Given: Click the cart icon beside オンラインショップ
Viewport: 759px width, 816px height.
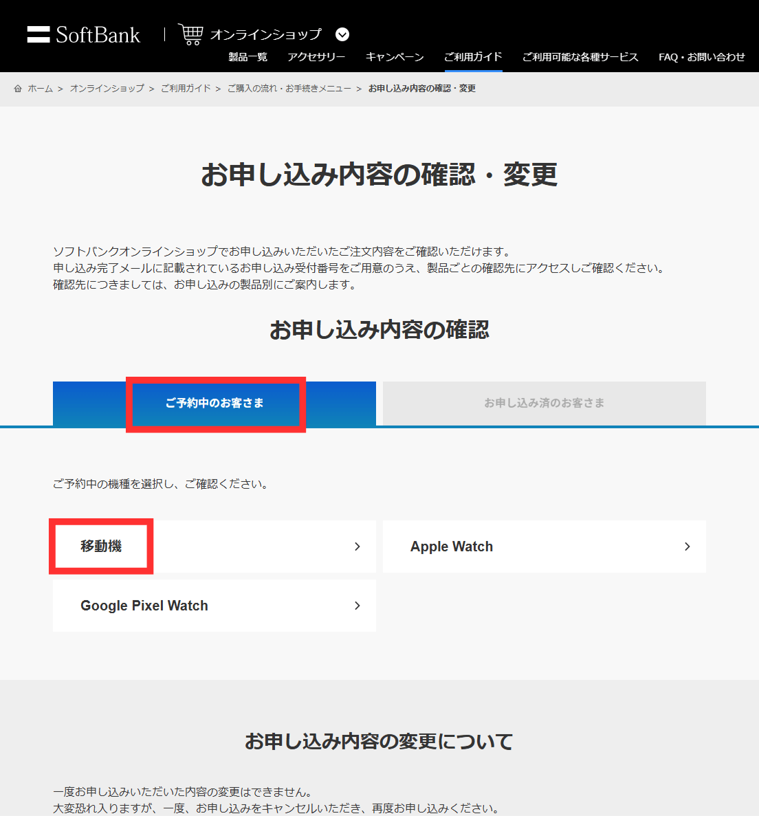Looking at the screenshot, I should tap(190, 33).
